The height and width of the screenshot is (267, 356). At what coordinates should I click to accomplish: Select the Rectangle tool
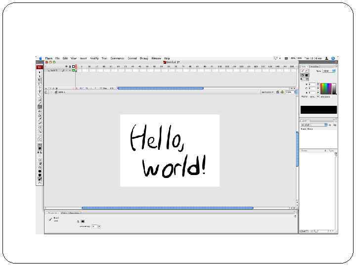point(40,99)
